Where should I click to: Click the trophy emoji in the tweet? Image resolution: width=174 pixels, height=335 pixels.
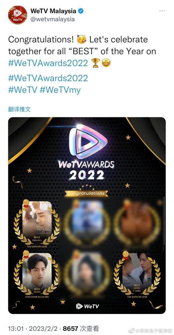click(x=95, y=63)
